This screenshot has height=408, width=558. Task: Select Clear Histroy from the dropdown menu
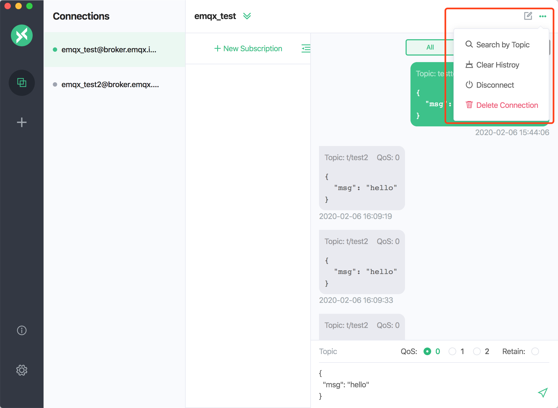(498, 65)
